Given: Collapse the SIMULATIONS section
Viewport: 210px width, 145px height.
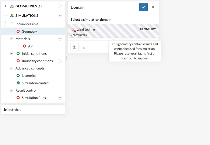Looking at the screenshot, I should [5, 16].
